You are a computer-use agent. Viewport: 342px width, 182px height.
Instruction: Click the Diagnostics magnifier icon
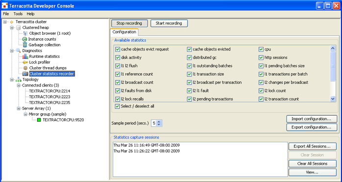coord(18,51)
